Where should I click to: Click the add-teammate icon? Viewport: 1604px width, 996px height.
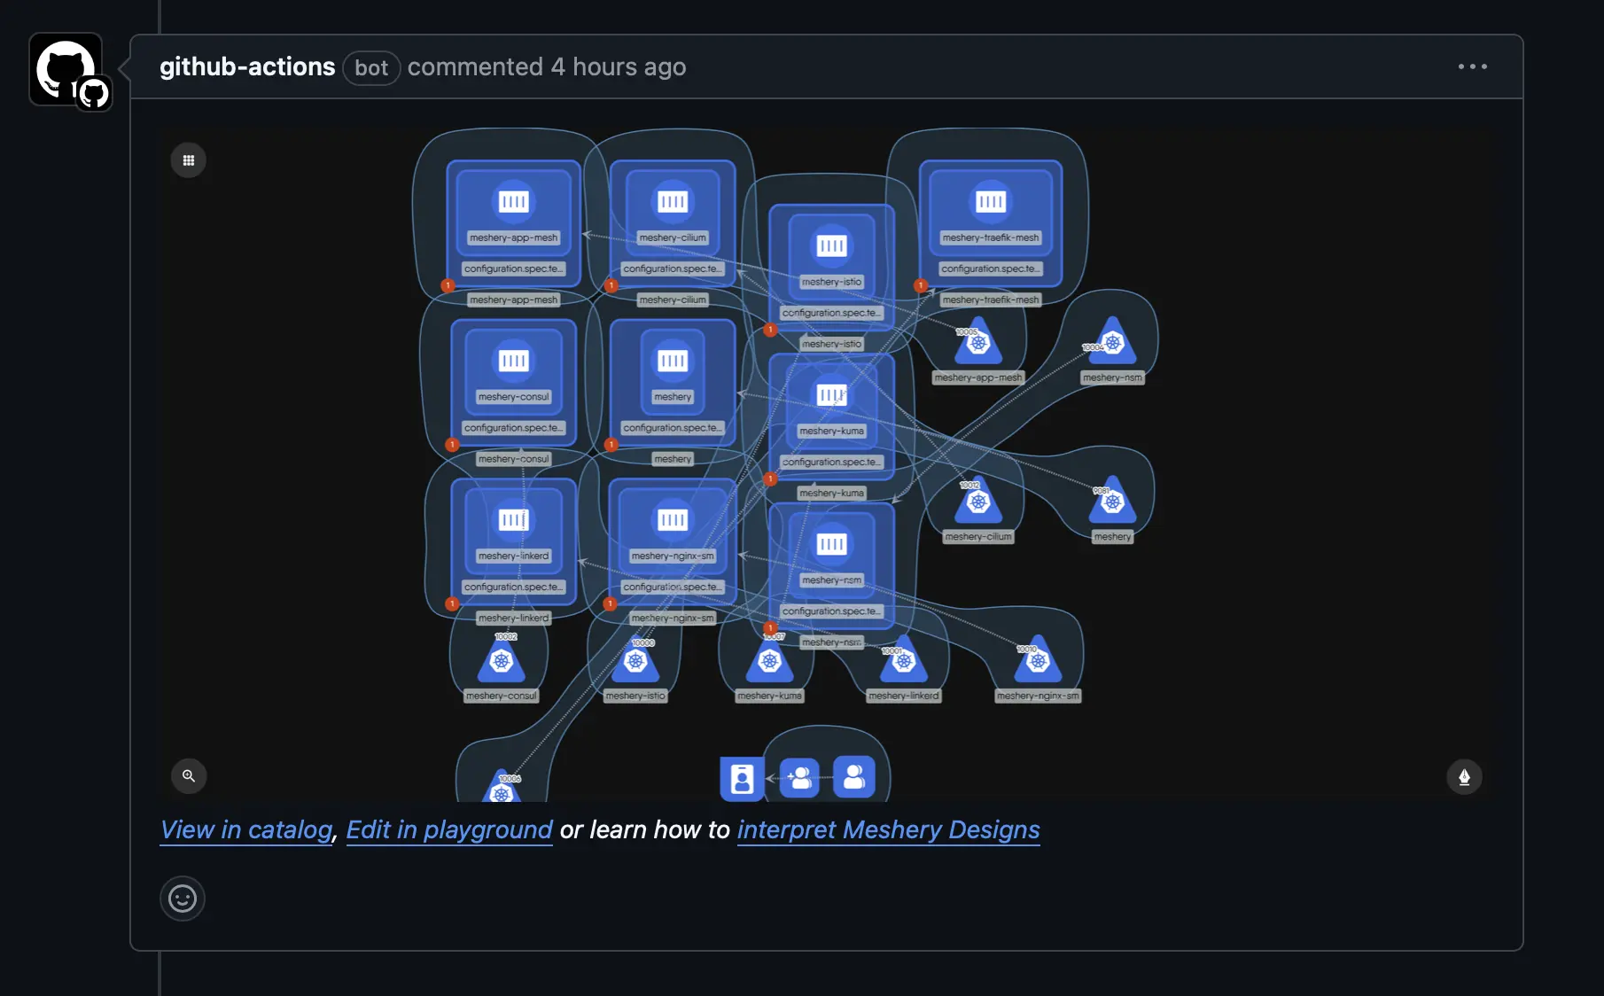(x=798, y=776)
